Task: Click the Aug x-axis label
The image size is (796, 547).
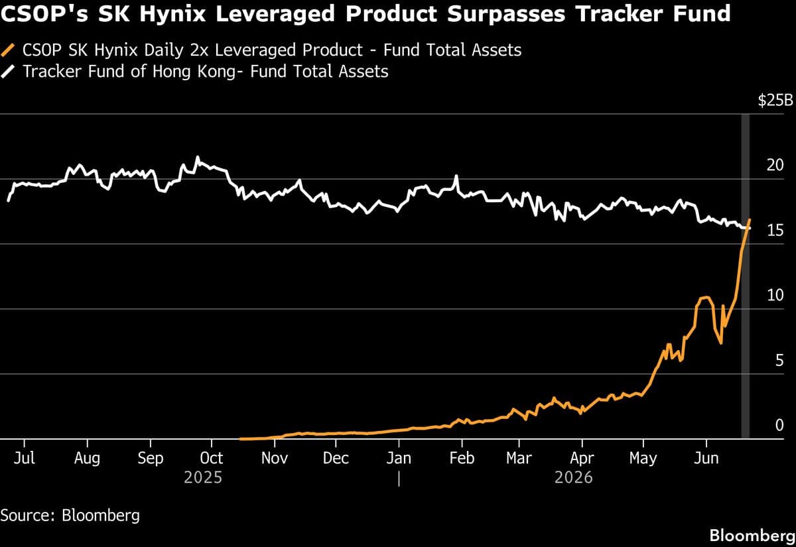Action: [87, 457]
